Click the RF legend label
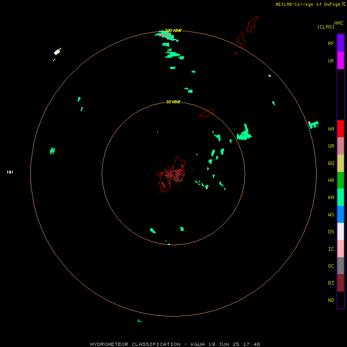 click(x=331, y=43)
